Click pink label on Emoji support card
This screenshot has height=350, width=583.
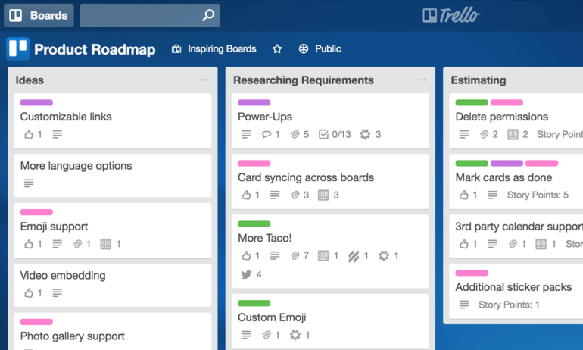36,212
